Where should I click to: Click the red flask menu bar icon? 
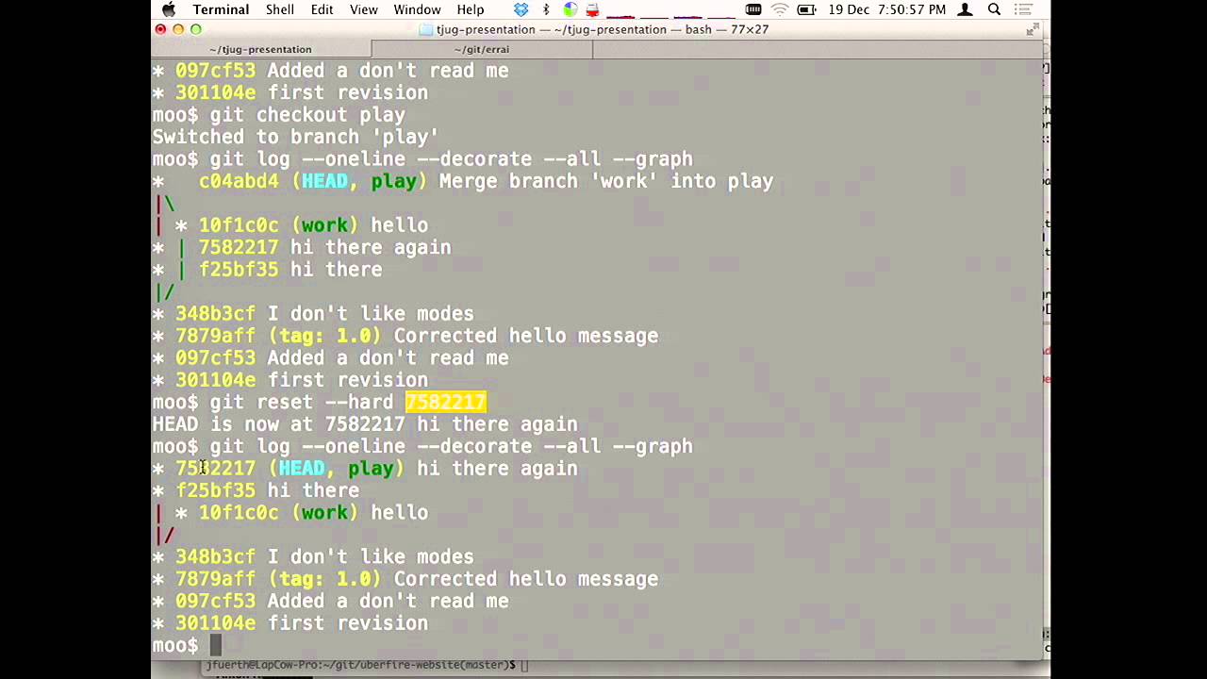point(592,9)
